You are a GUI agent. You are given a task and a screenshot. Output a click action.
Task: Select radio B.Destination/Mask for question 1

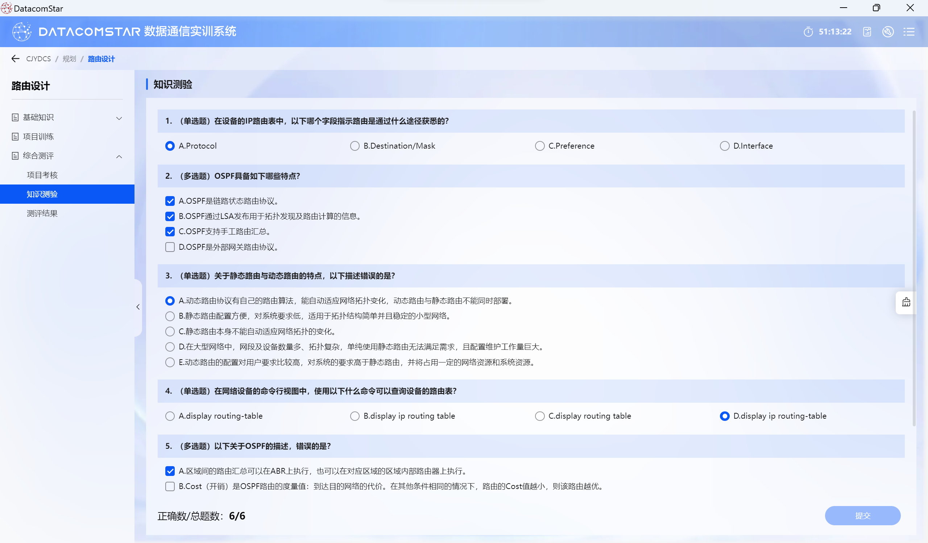[355, 146]
